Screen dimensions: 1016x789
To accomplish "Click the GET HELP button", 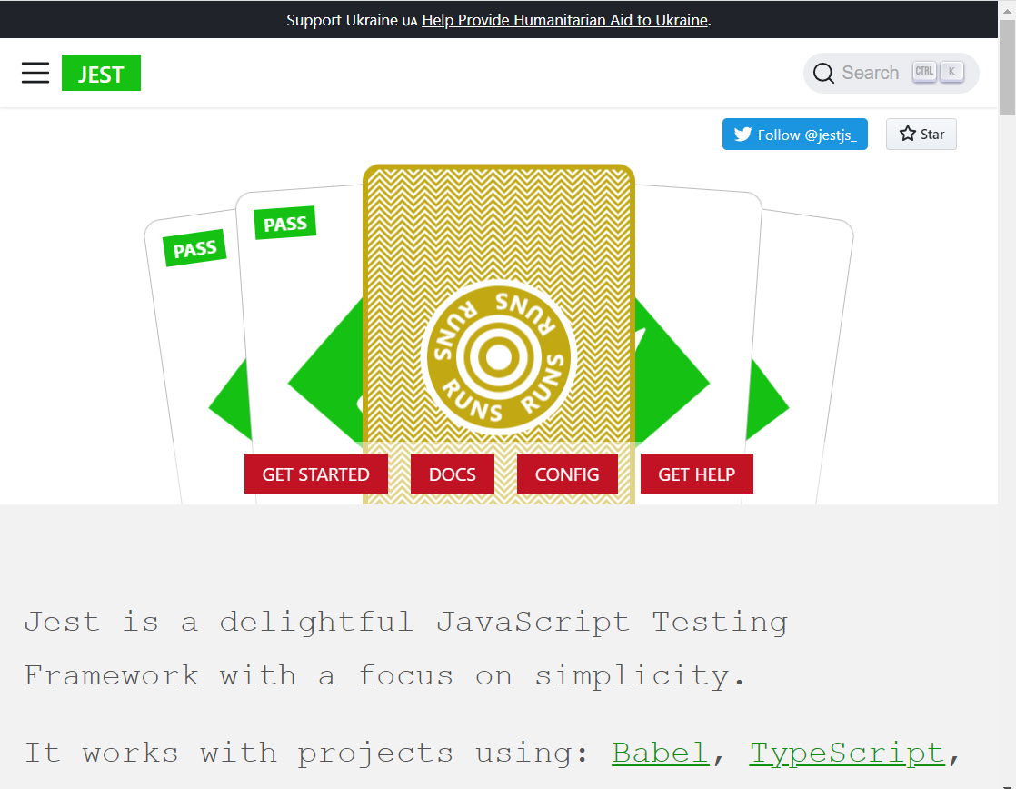I will click(696, 474).
